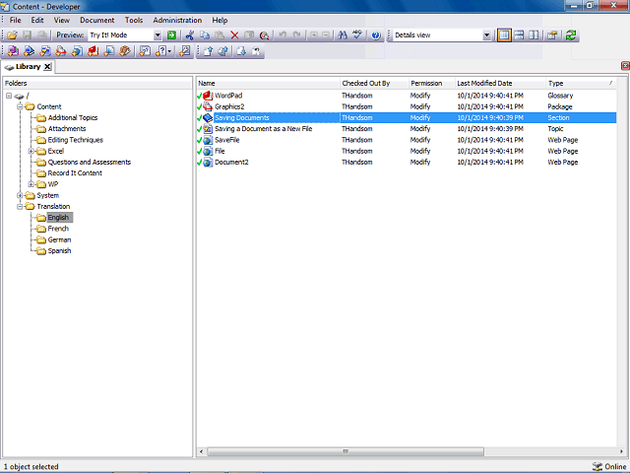Click the red X Delete icon

(234, 35)
